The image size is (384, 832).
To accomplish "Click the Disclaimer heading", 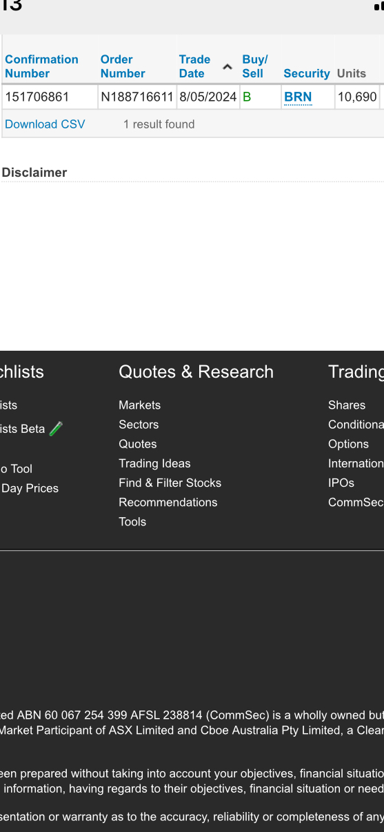I will 34,173.
